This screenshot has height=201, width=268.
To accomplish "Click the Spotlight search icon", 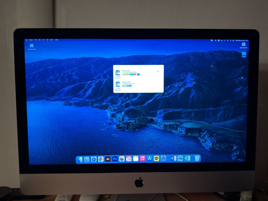I will [x=231, y=40].
